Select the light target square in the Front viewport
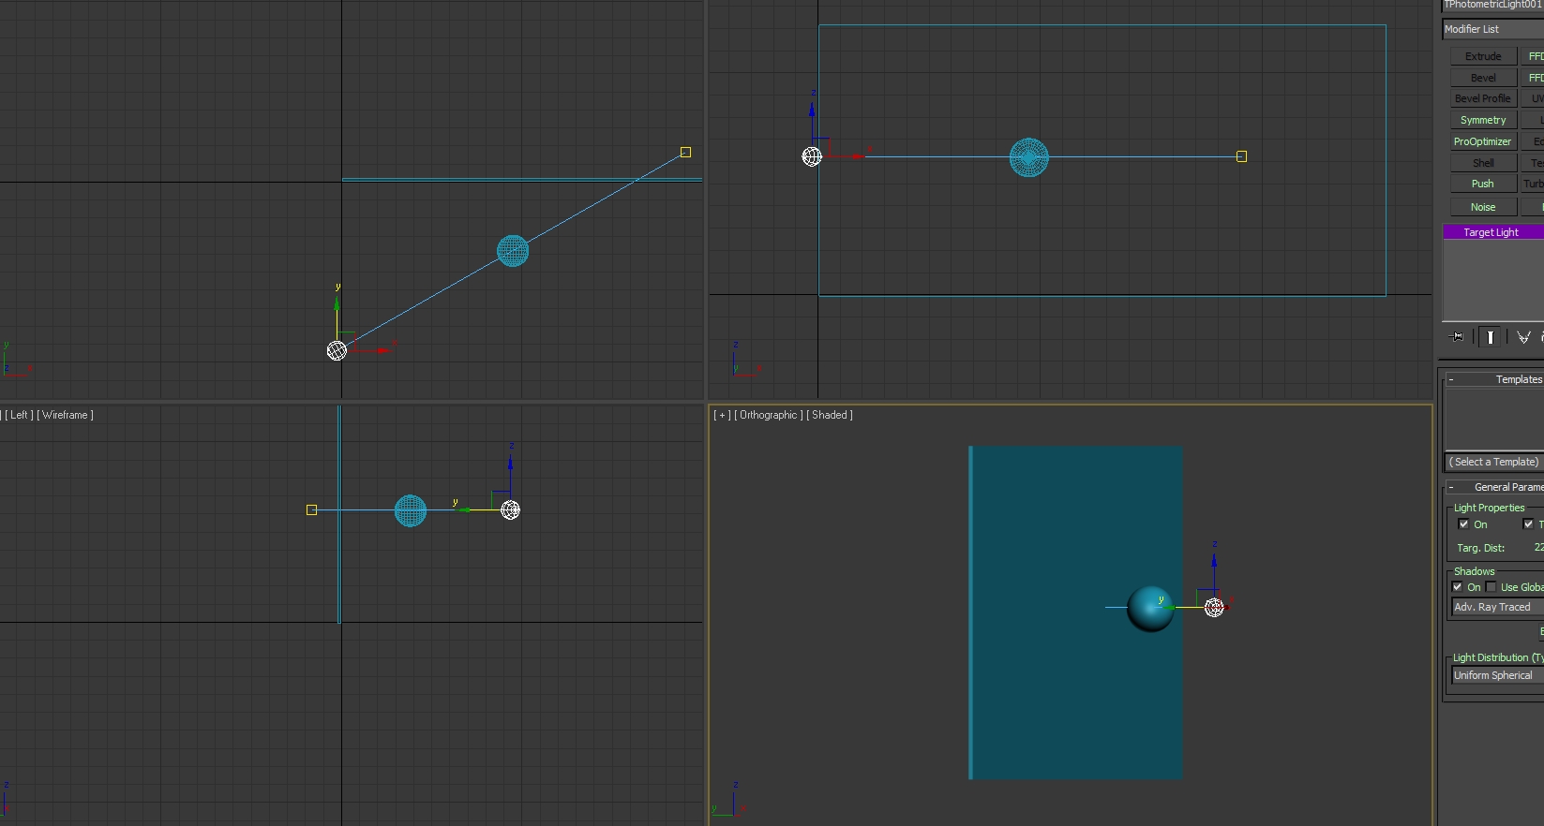 tap(1241, 156)
